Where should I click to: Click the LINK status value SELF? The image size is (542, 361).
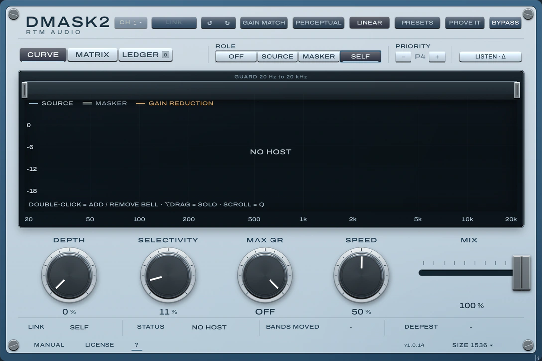coord(79,327)
